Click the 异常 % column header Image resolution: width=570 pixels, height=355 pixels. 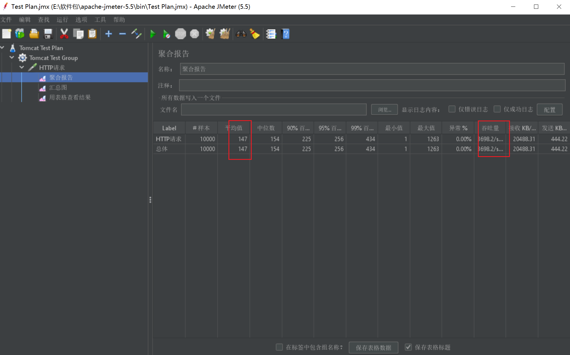pos(458,128)
